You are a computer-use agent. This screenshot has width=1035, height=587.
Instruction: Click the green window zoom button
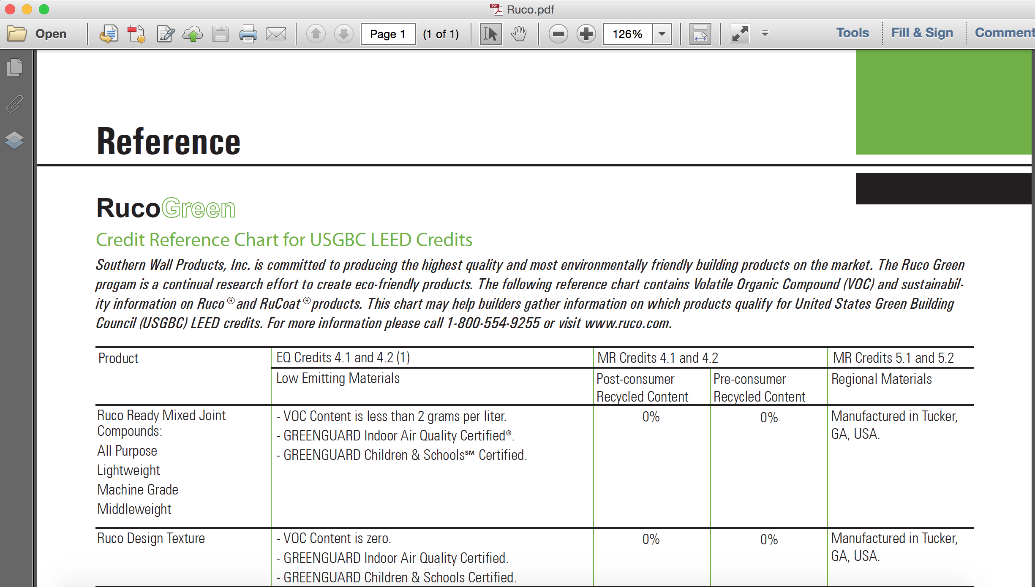[x=44, y=9]
